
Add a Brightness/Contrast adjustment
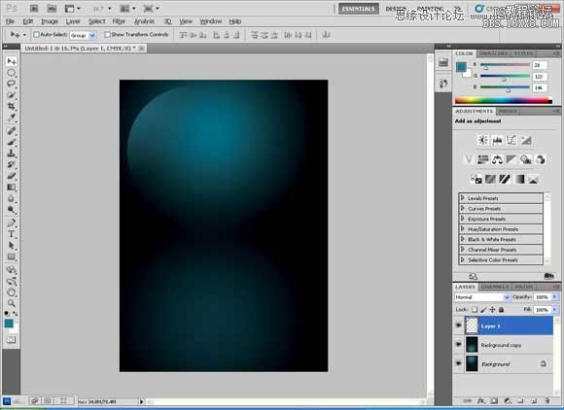click(482, 140)
